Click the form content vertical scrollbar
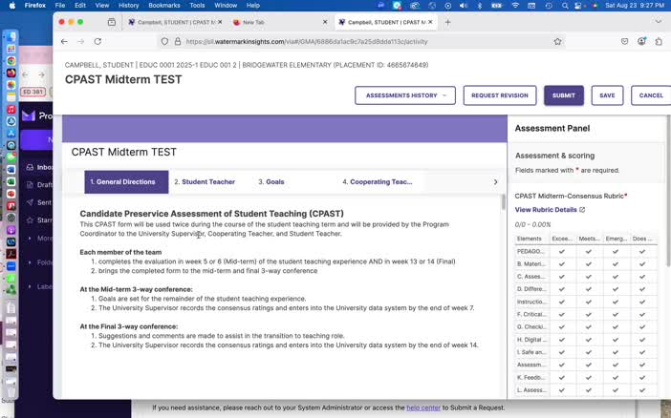 503,202
